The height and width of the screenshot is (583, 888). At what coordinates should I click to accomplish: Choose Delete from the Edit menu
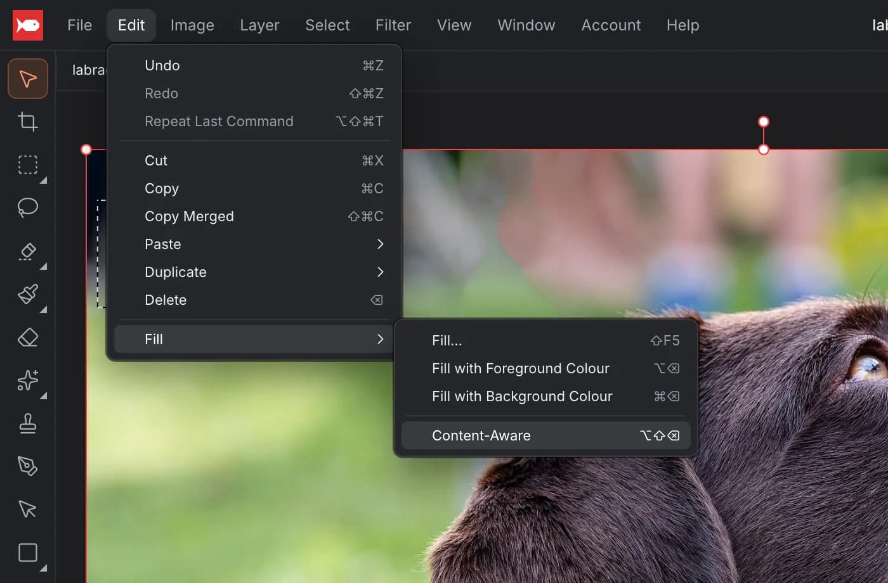254,300
